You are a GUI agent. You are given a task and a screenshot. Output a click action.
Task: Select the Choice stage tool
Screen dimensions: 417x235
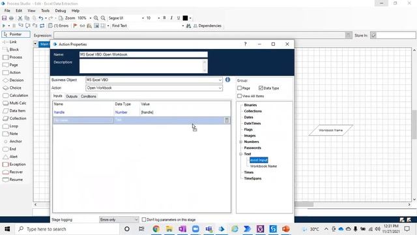tap(12, 88)
